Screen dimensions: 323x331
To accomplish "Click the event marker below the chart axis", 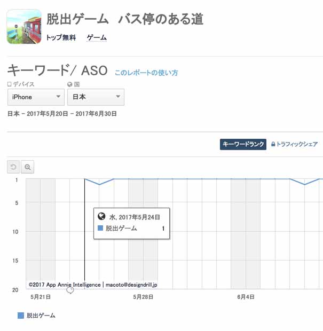I will [70, 290].
